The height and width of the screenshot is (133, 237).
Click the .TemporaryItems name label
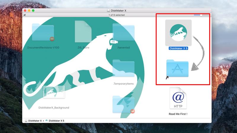click(124, 84)
